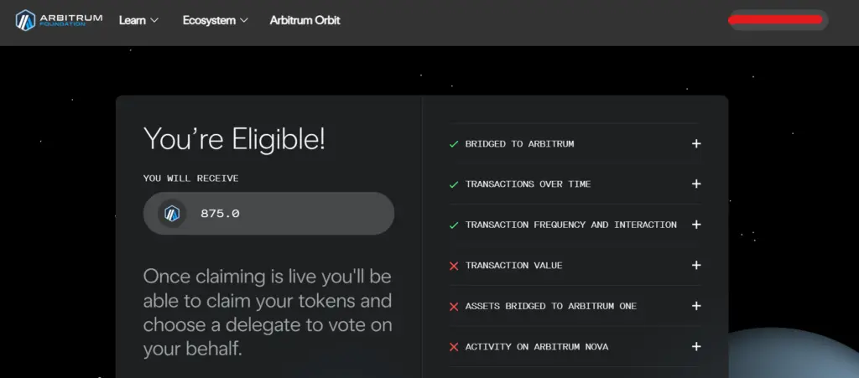Click the Arbitrum token icon beside 875.0
The height and width of the screenshot is (378, 859).
172,214
